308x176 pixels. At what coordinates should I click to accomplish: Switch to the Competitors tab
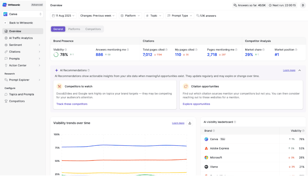tap(93, 29)
